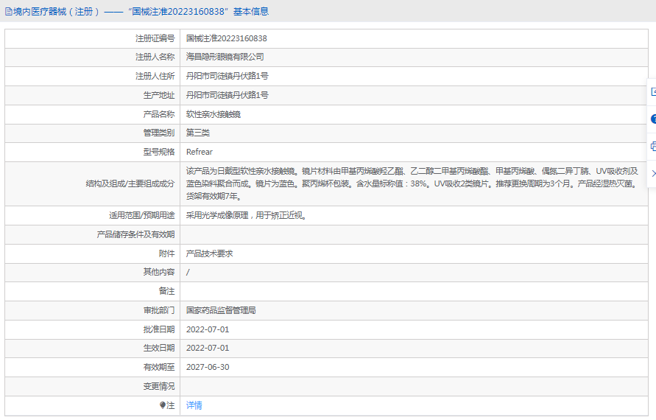Click the printer icon in the right sidebar
656x420 pixels.
point(652,146)
